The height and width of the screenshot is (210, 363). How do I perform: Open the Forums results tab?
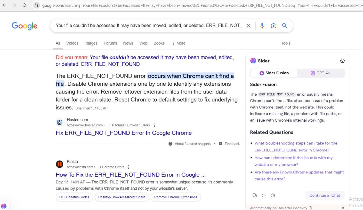point(110,43)
